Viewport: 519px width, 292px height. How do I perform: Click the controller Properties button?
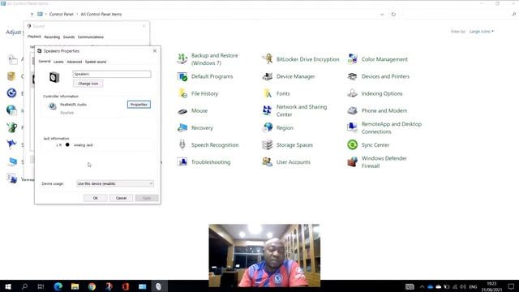(x=139, y=105)
